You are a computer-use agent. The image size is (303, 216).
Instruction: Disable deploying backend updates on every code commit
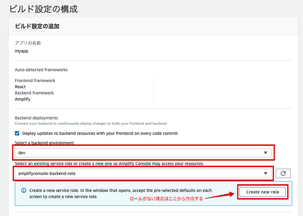[17, 133]
